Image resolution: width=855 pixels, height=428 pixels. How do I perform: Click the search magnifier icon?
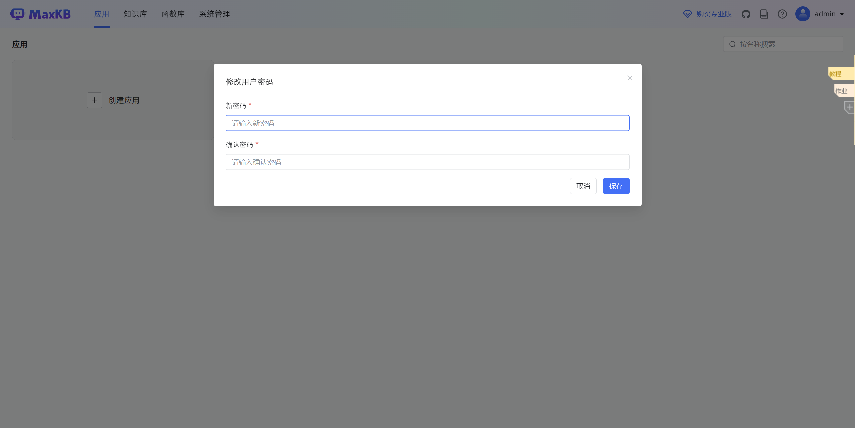tap(732, 44)
